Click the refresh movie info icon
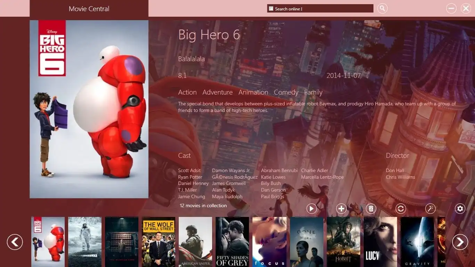475x267 pixels. pos(401,209)
